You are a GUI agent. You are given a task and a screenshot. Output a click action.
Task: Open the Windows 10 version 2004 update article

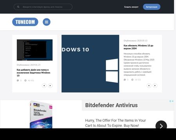coord(138,47)
